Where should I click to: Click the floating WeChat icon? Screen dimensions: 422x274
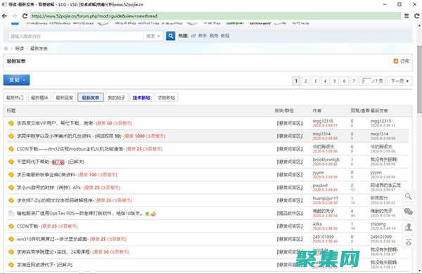[408, 211]
